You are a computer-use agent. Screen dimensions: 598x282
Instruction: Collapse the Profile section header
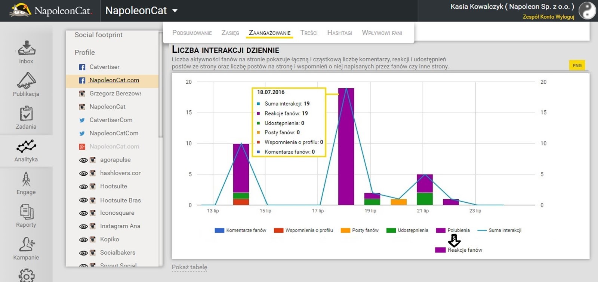85,52
